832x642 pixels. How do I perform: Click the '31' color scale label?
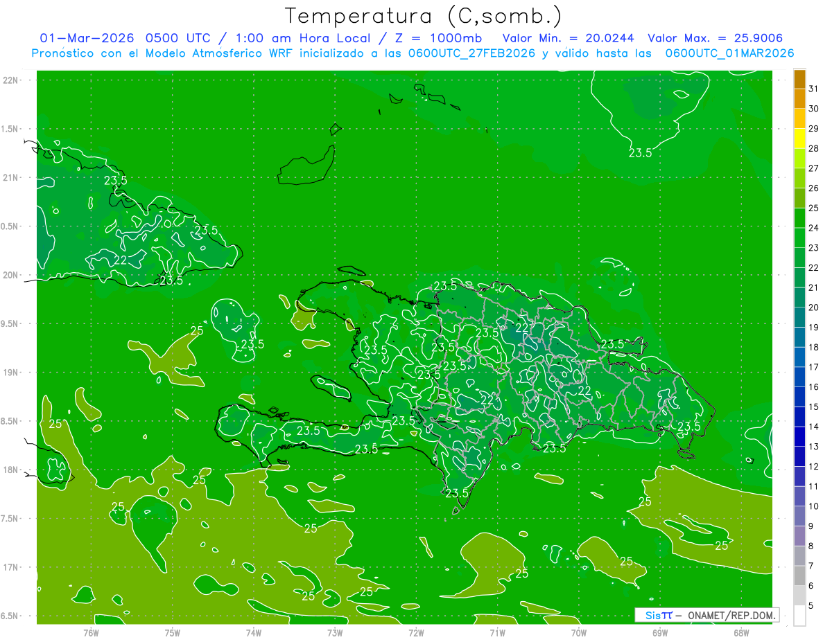pyautogui.click(x=814, y=89)
